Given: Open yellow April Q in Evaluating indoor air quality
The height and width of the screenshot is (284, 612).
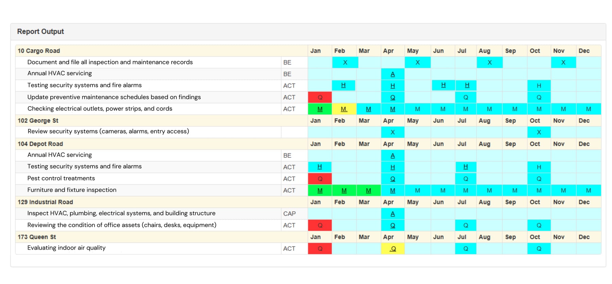Looking at the screenshot, I should 393,249.
